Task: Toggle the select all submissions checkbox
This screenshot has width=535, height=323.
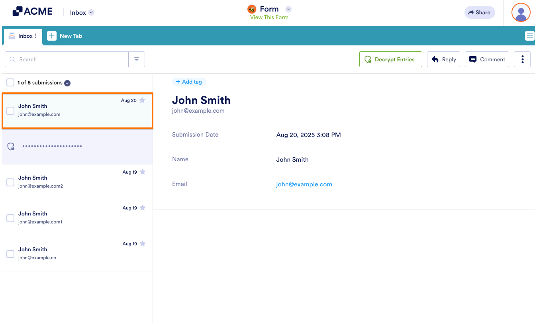Action: [x=10, y=82]
